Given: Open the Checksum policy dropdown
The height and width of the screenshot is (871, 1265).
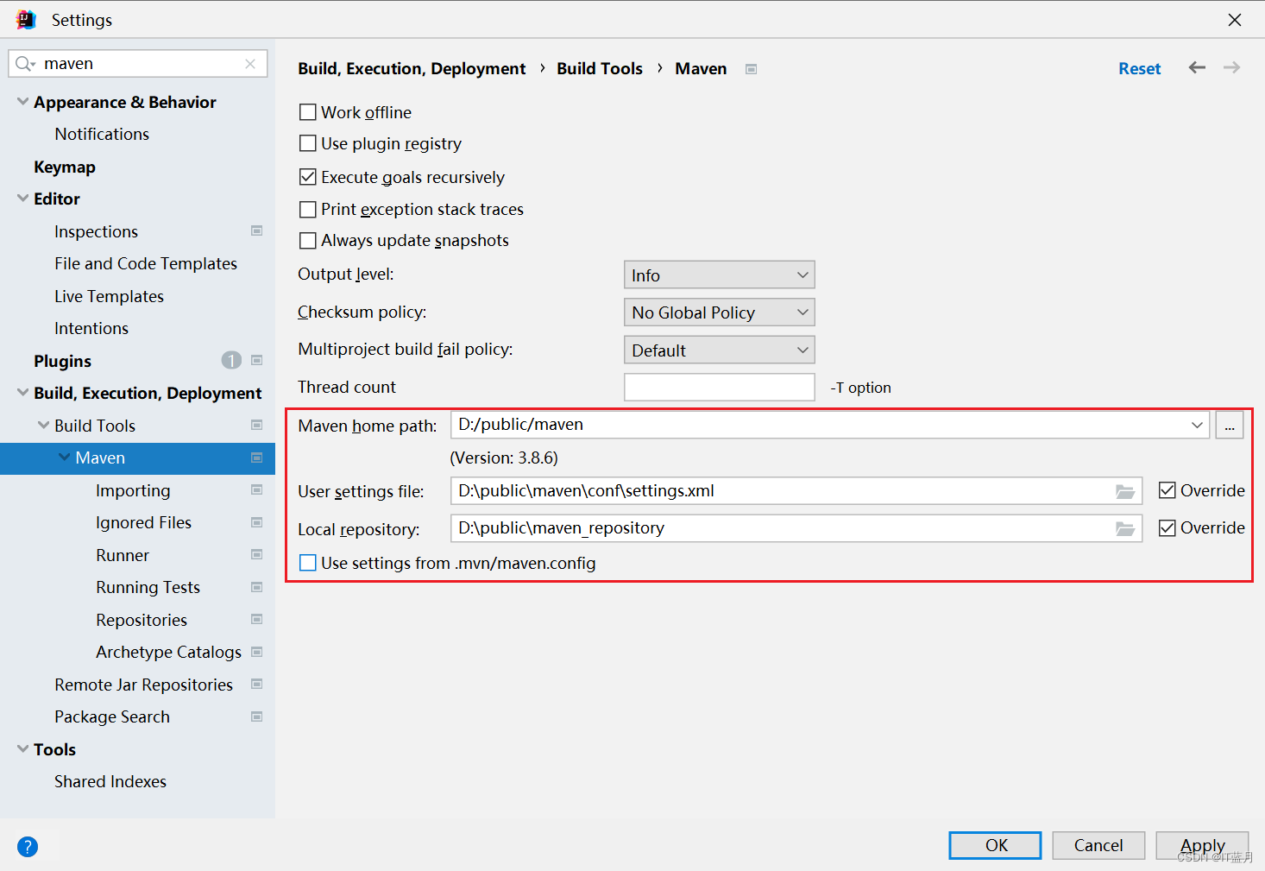Looking at the screenshot, I should coord(719,312).
